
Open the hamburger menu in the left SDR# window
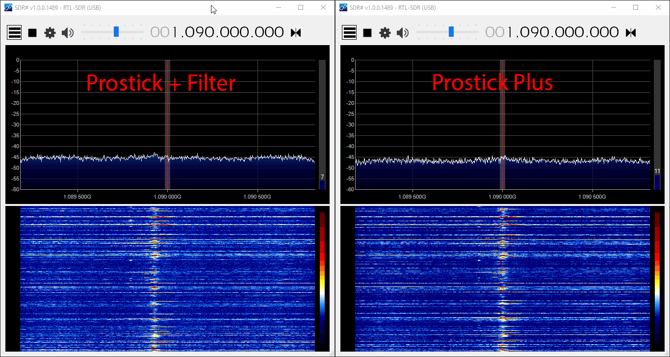tap(14, 33)
